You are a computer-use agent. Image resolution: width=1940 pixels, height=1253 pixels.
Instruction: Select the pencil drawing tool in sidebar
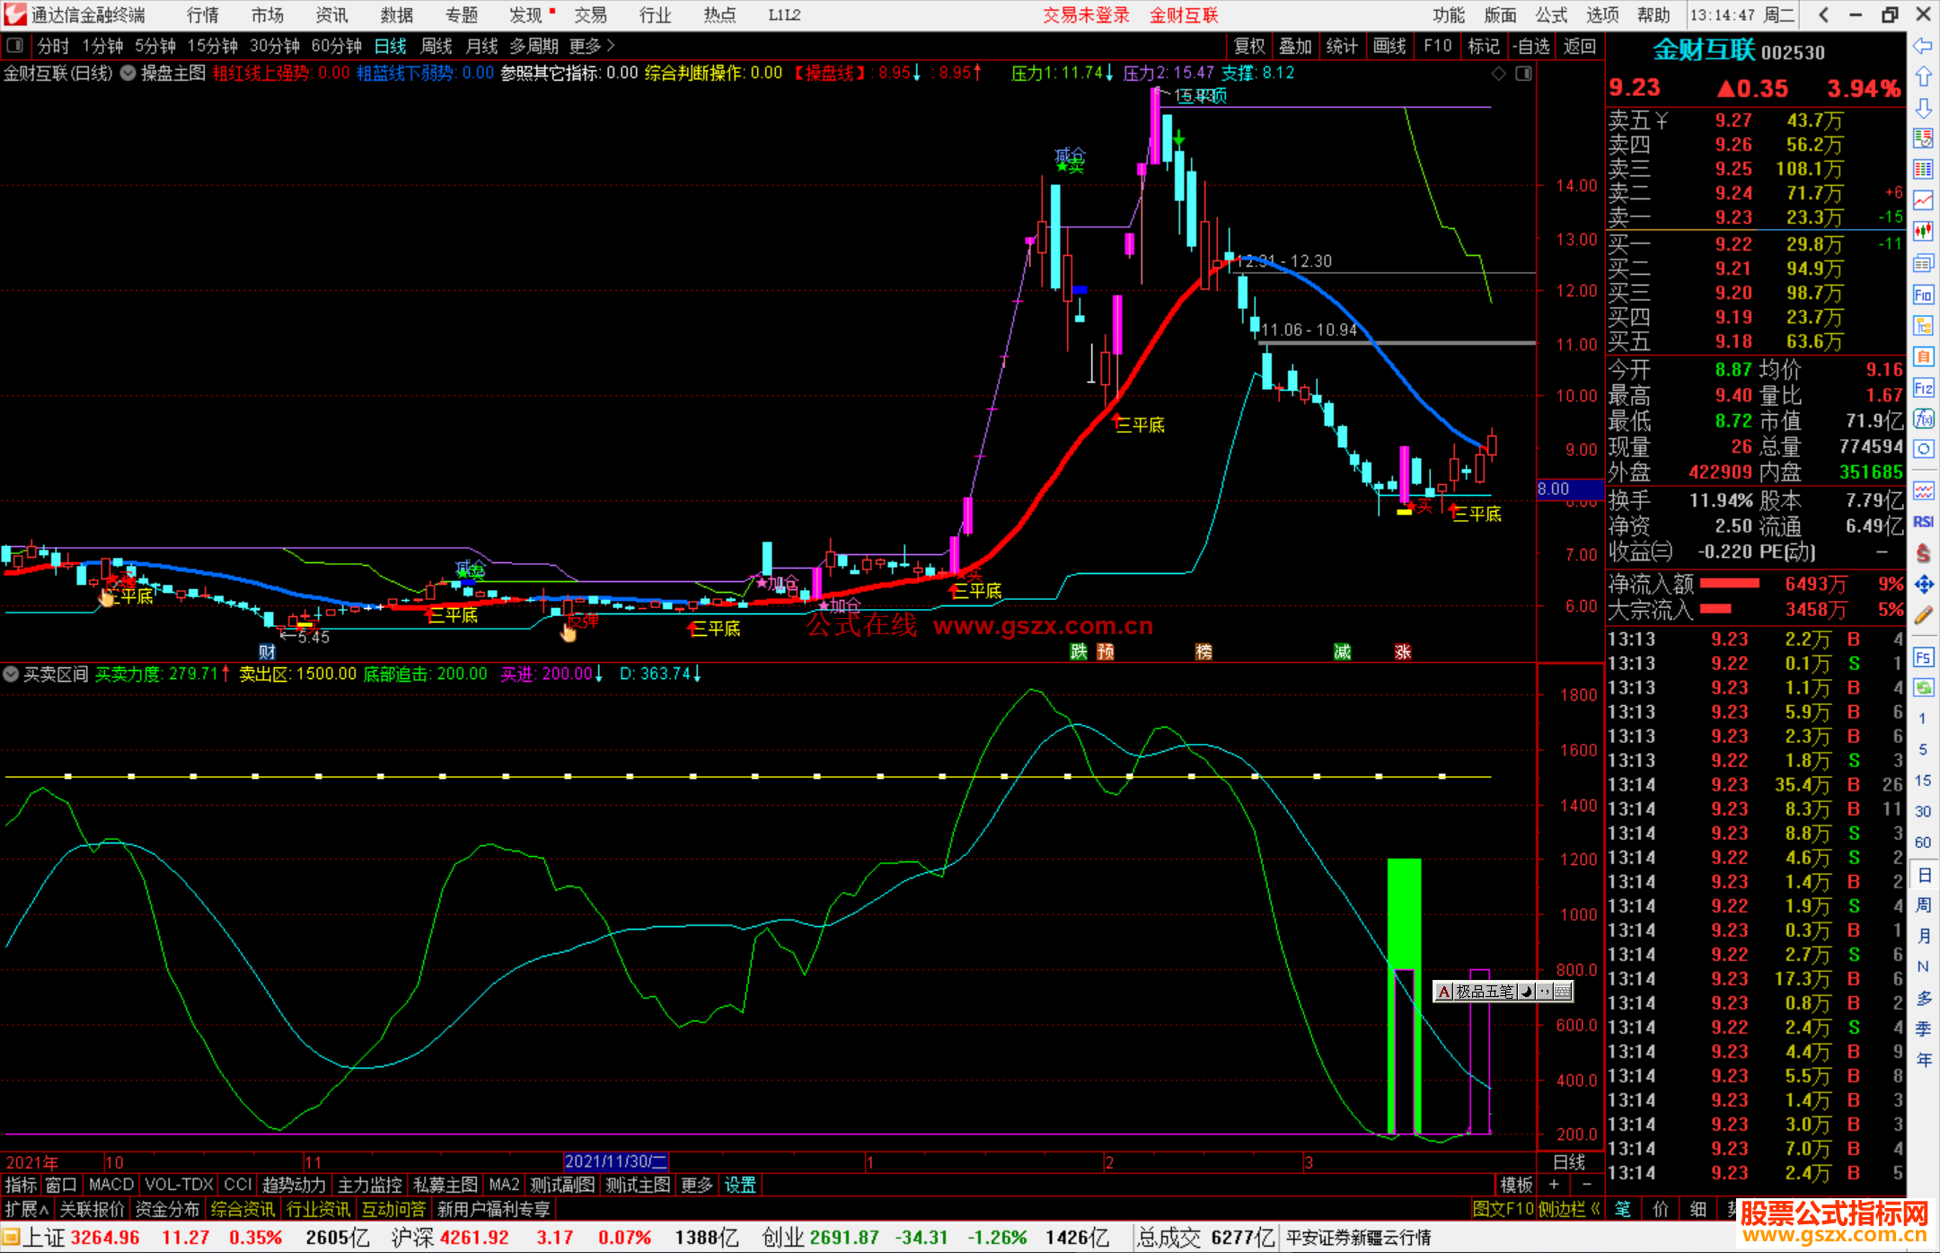pos(1923,616)
